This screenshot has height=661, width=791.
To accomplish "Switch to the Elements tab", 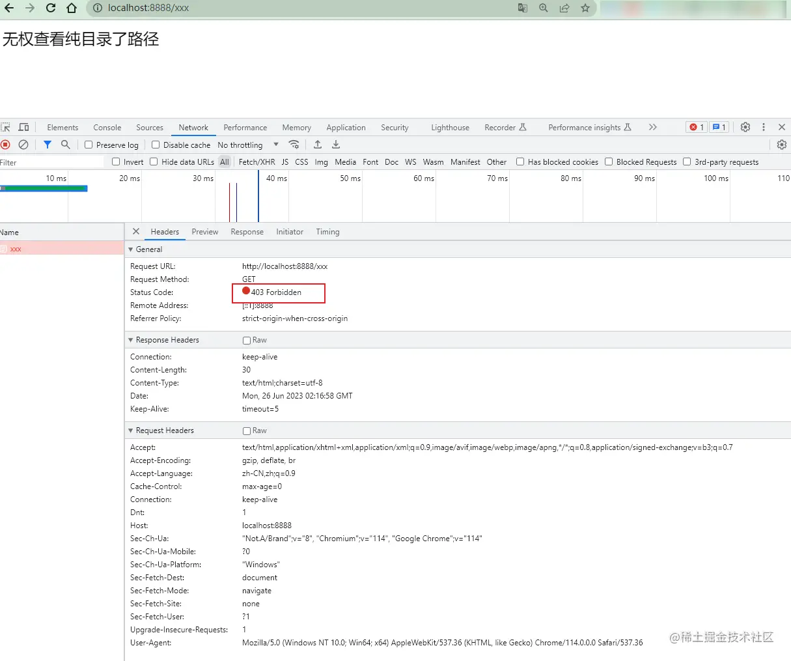I will 62,128.
